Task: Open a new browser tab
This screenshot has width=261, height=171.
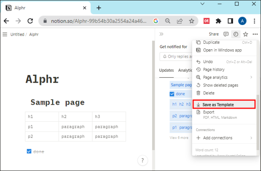Action: (x=99, y=8)
